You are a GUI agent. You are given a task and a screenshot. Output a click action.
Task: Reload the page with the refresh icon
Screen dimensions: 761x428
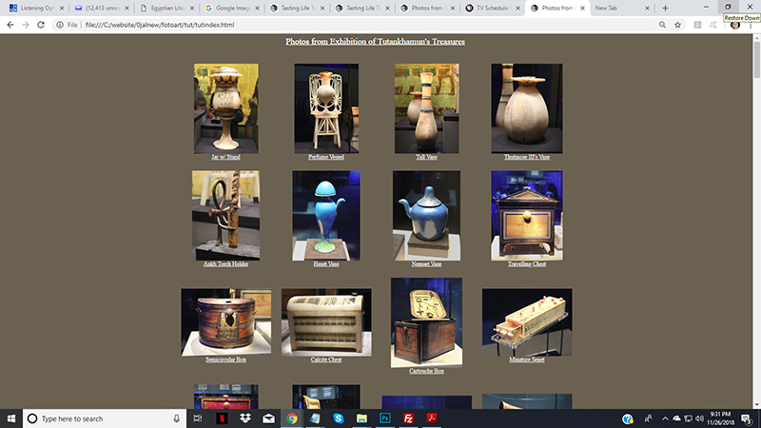point(41,25)
